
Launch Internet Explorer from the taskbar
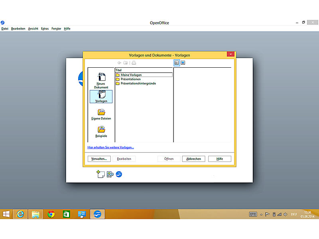pos(20,214)
